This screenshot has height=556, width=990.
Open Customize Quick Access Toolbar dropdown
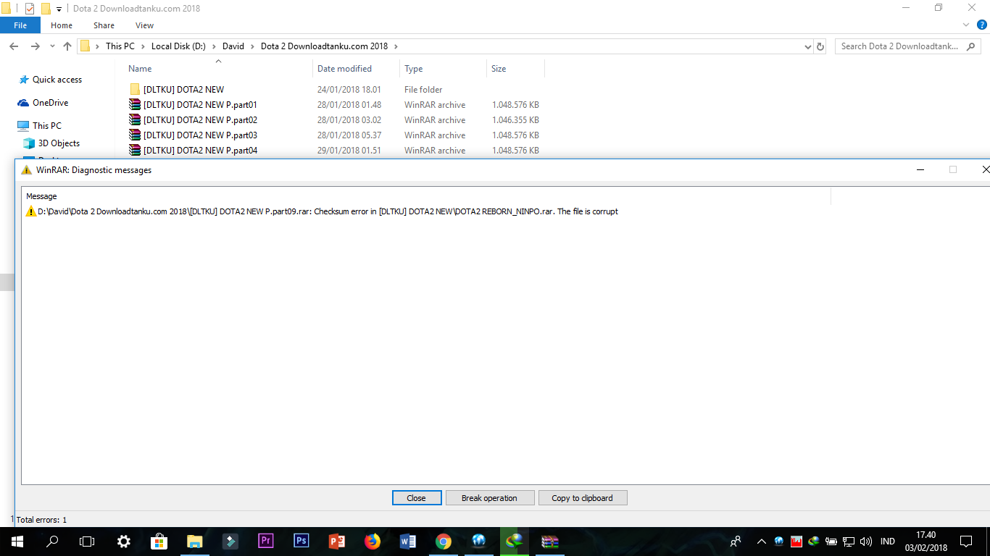pos(59,9)
